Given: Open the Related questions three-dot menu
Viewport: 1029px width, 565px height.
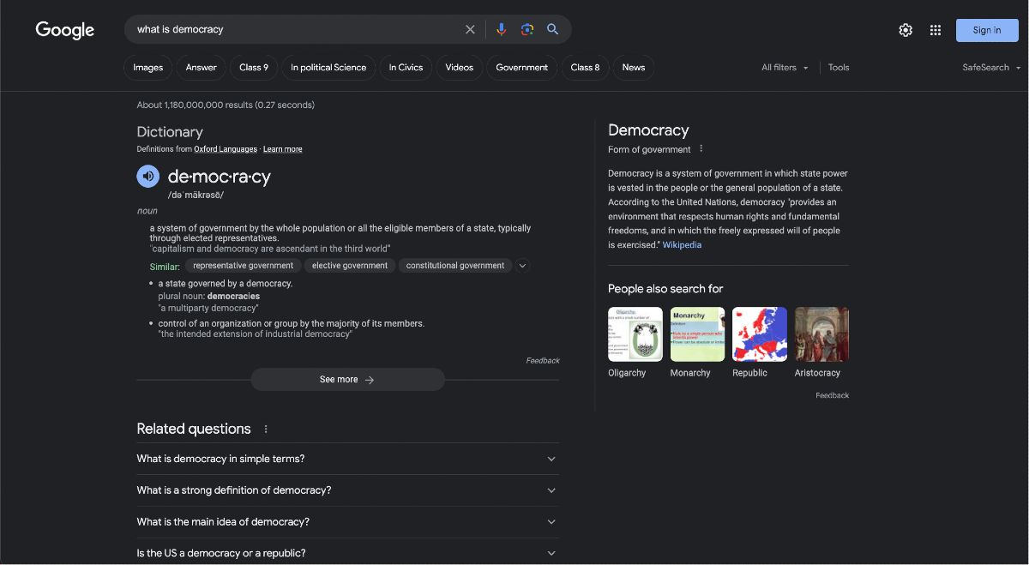Looking at the screenshot, I should (x=266, y=429).
